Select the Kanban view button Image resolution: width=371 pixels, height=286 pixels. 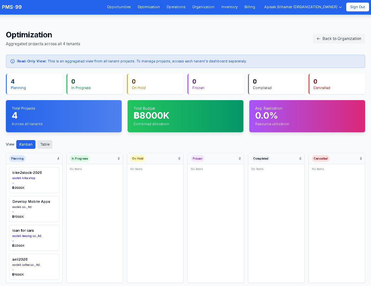(26, 144)
